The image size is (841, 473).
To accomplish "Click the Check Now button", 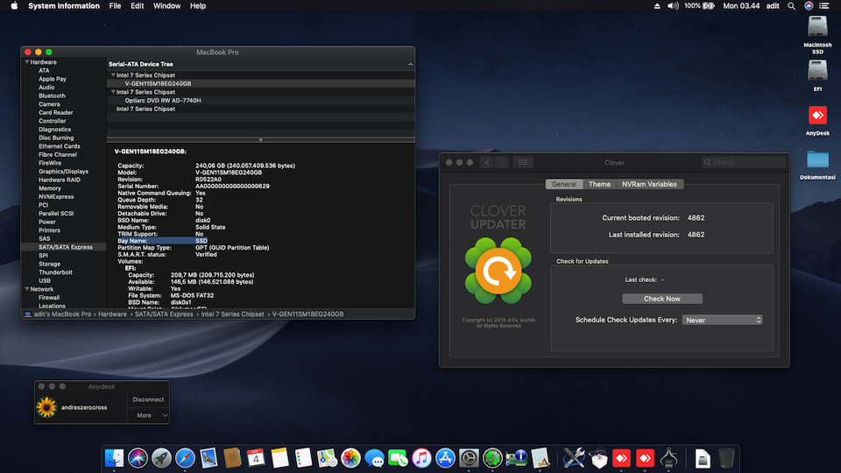I will click(662, 299).
